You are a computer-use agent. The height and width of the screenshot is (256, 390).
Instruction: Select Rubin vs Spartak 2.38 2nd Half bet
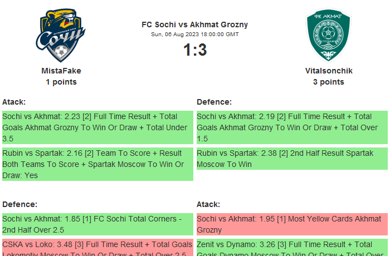point(292,159)
